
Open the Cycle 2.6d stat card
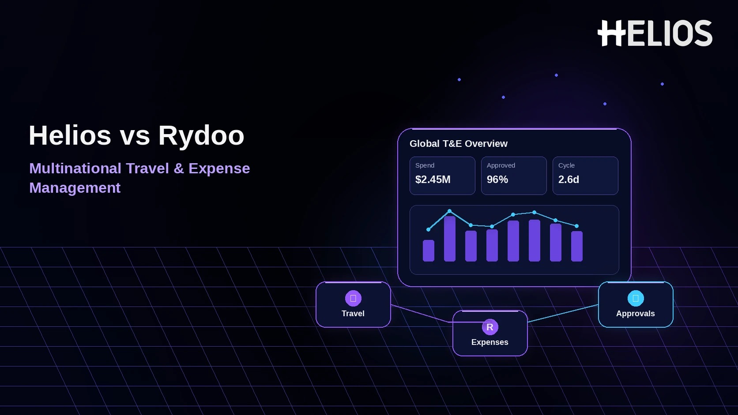click(x=585, y=176)
